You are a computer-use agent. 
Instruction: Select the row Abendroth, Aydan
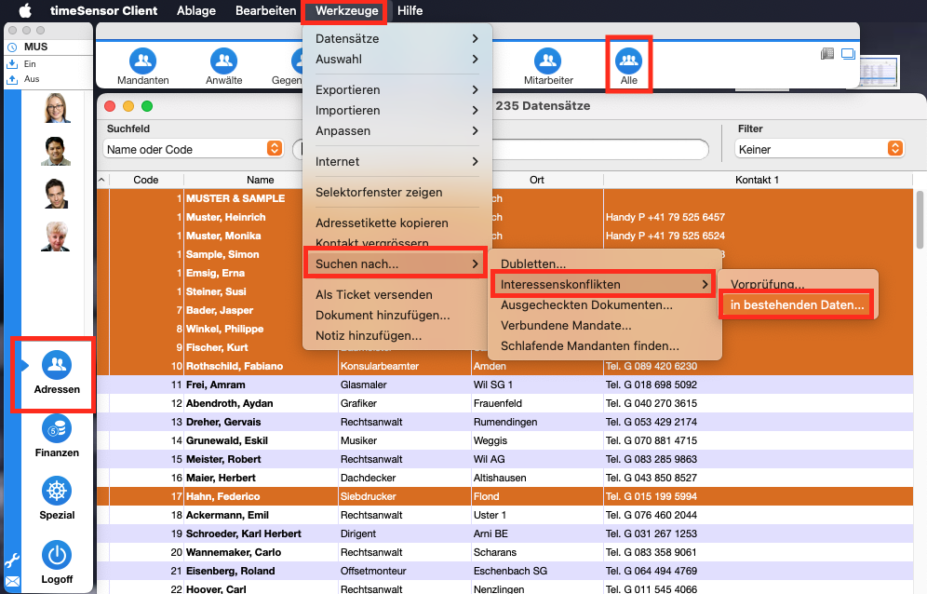(x=504, y=403)
